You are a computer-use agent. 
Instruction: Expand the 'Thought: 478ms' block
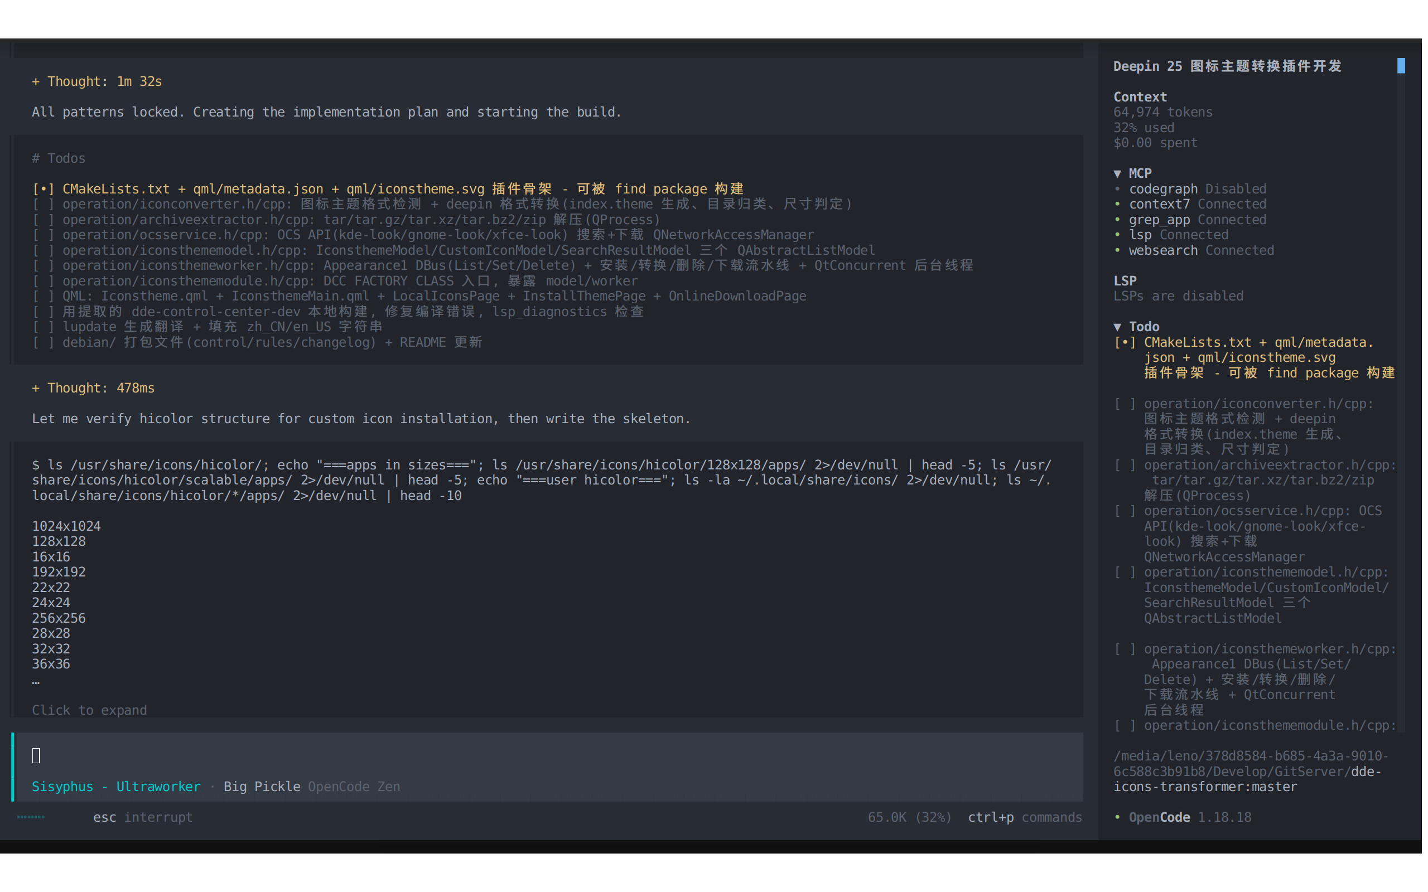pos(93,388)
